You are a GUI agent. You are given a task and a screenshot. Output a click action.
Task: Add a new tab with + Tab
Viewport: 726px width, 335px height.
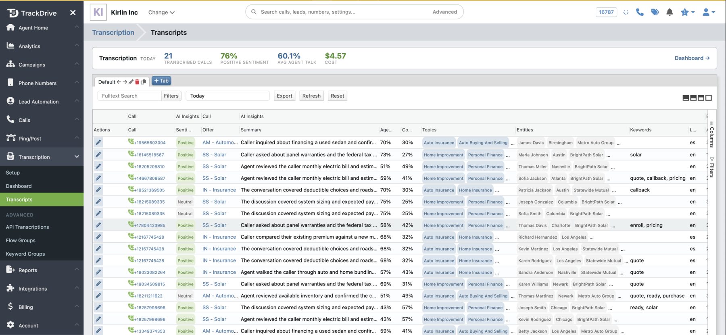tap(161, 81)
